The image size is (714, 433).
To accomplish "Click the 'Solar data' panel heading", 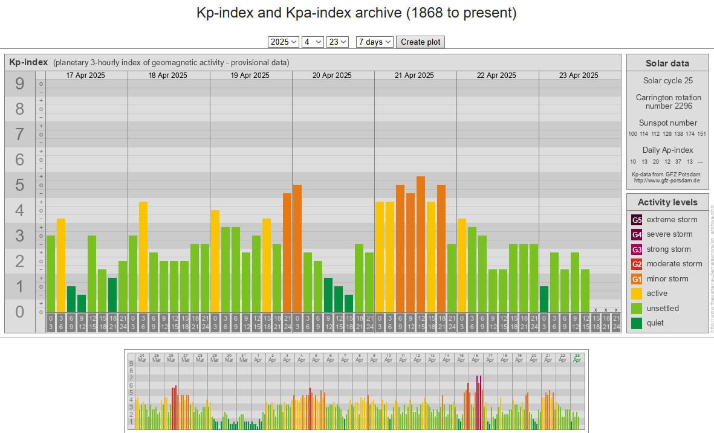I will click(667, 63).
